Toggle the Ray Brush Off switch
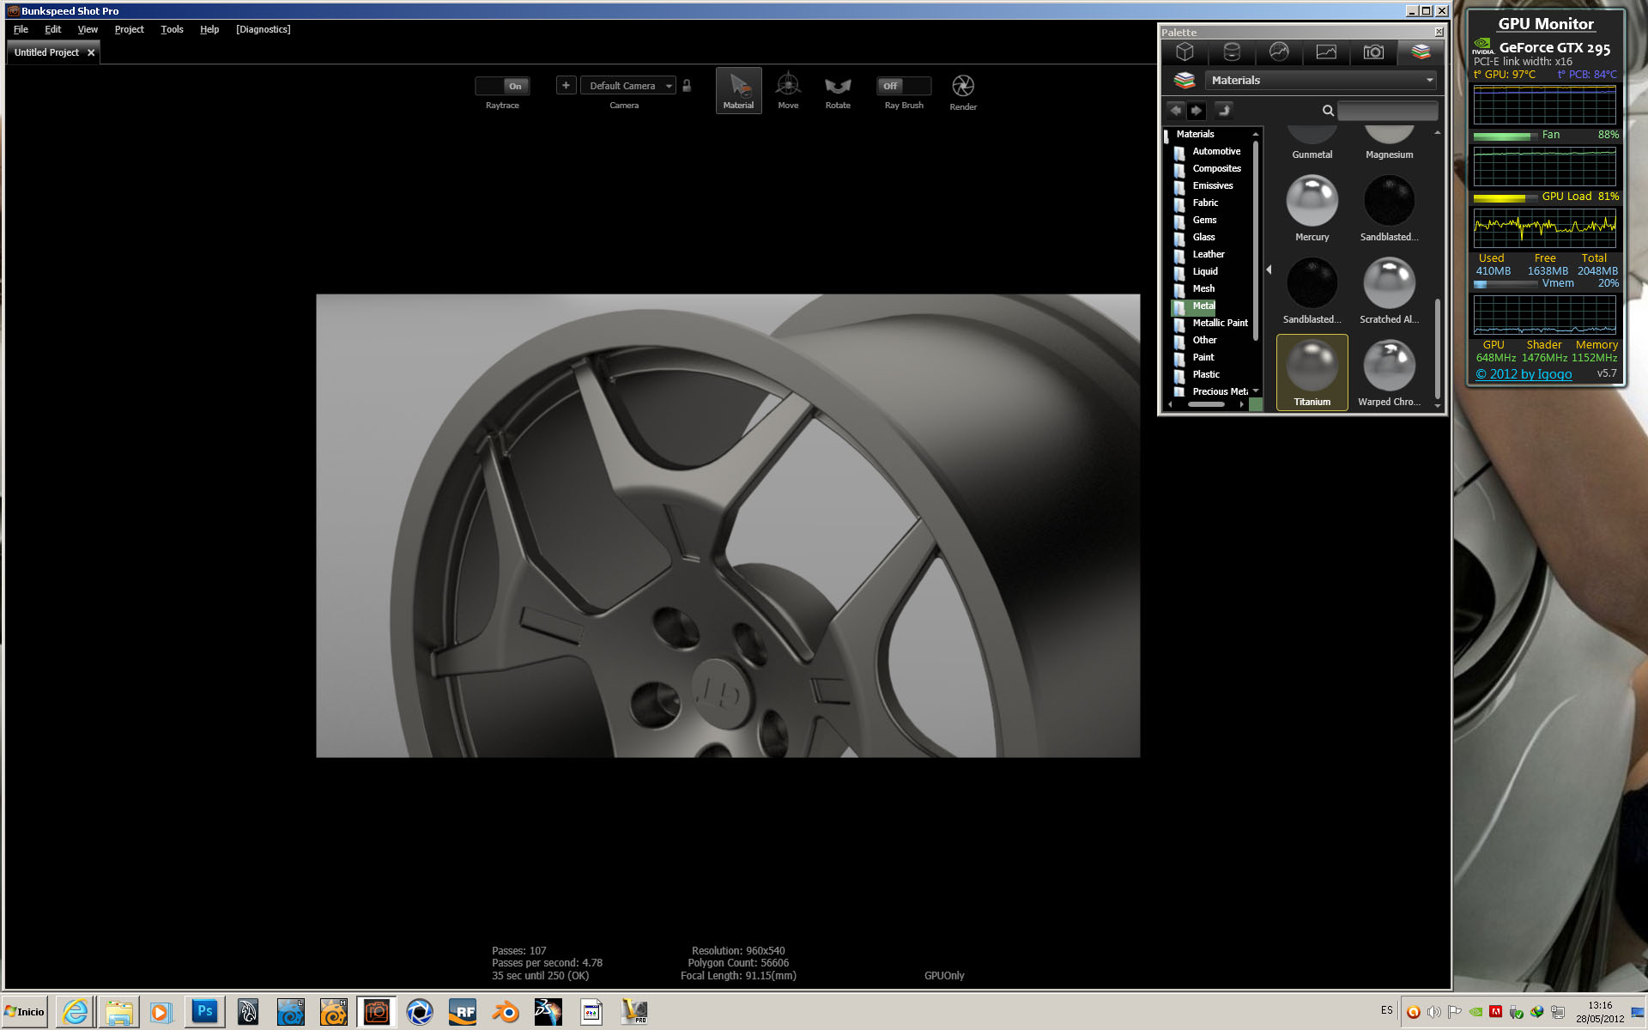 (x=904, y=86)
